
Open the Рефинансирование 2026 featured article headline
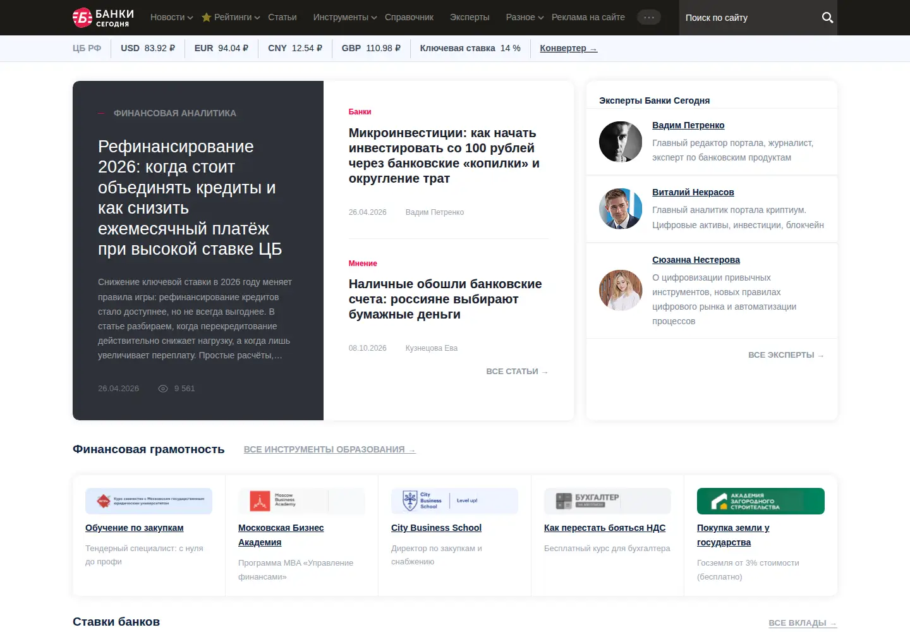tap(190, 197)
